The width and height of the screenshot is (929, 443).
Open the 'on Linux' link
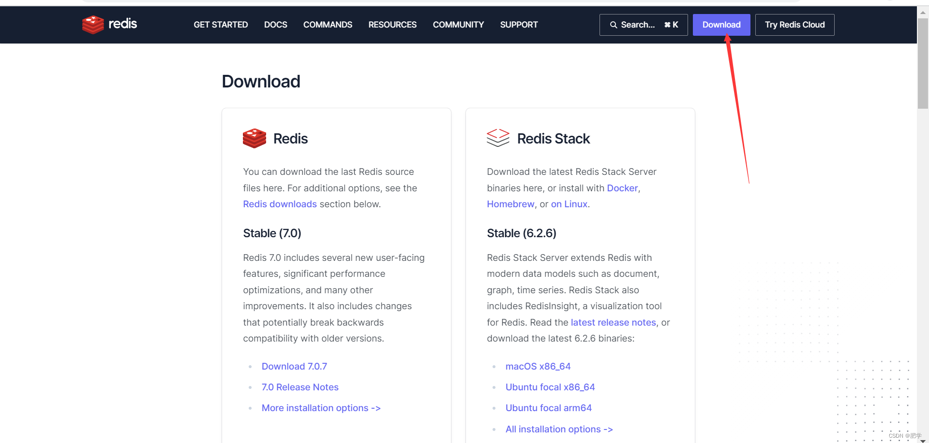pyautogui.click(x=569, y=204)
